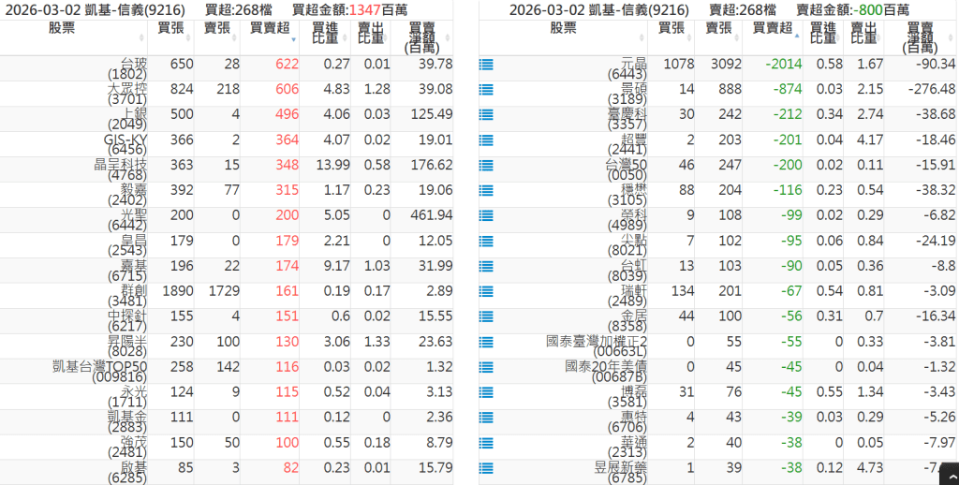
Task: Click the list icon for stock 3357
Action: point(486,115)
